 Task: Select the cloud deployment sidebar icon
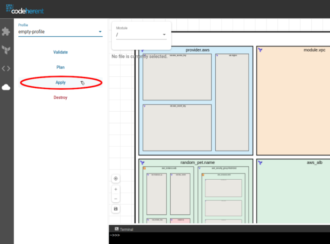click(6, 87)
